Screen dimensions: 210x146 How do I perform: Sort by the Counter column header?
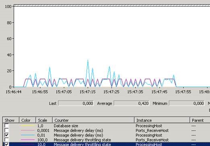(93, 120)
